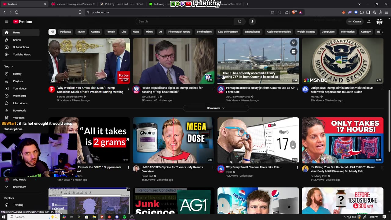Open the browser Extensions puzzle icon
This screenshot has width=391, height=220.
pos(362,12)
